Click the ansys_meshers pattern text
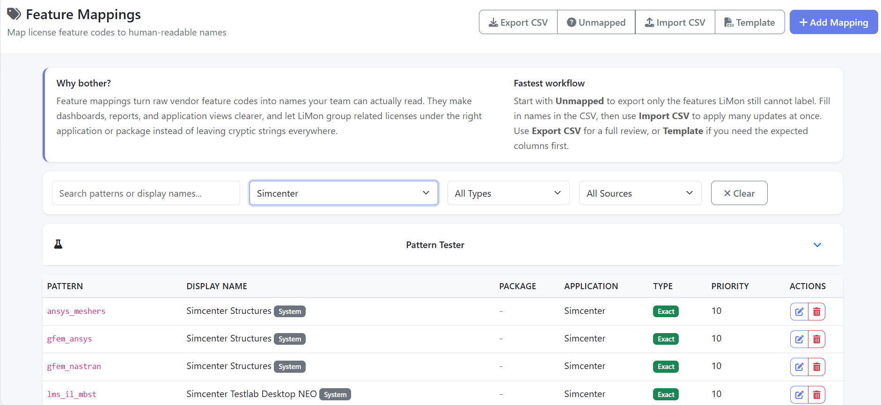This screenshot has width=881, height=405. pos(76,311)
